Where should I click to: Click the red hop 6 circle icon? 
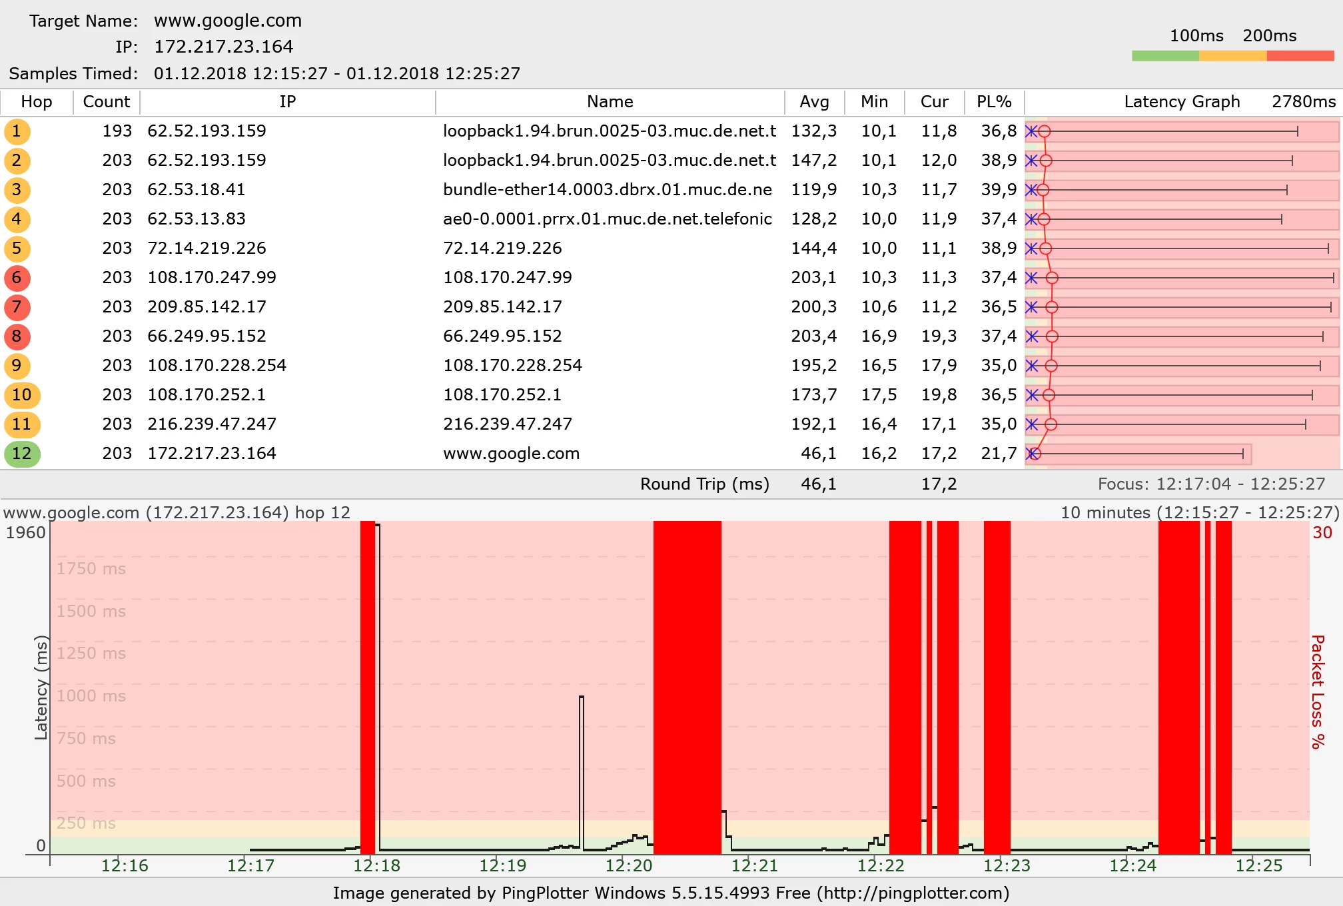tap(17, 278)
